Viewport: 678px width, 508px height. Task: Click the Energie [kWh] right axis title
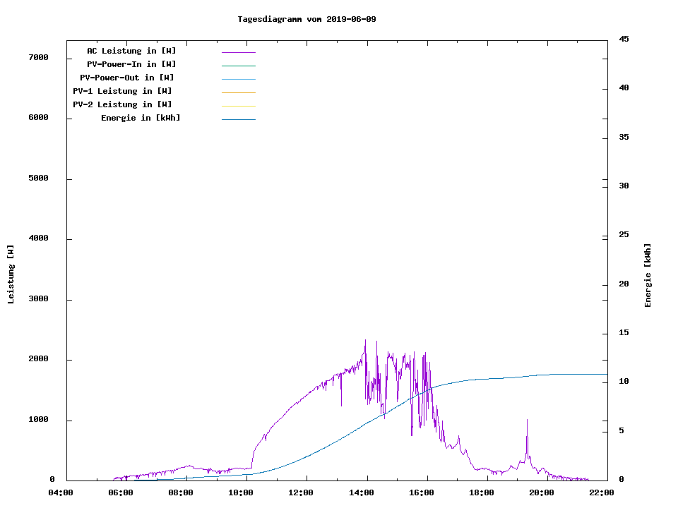648,275
